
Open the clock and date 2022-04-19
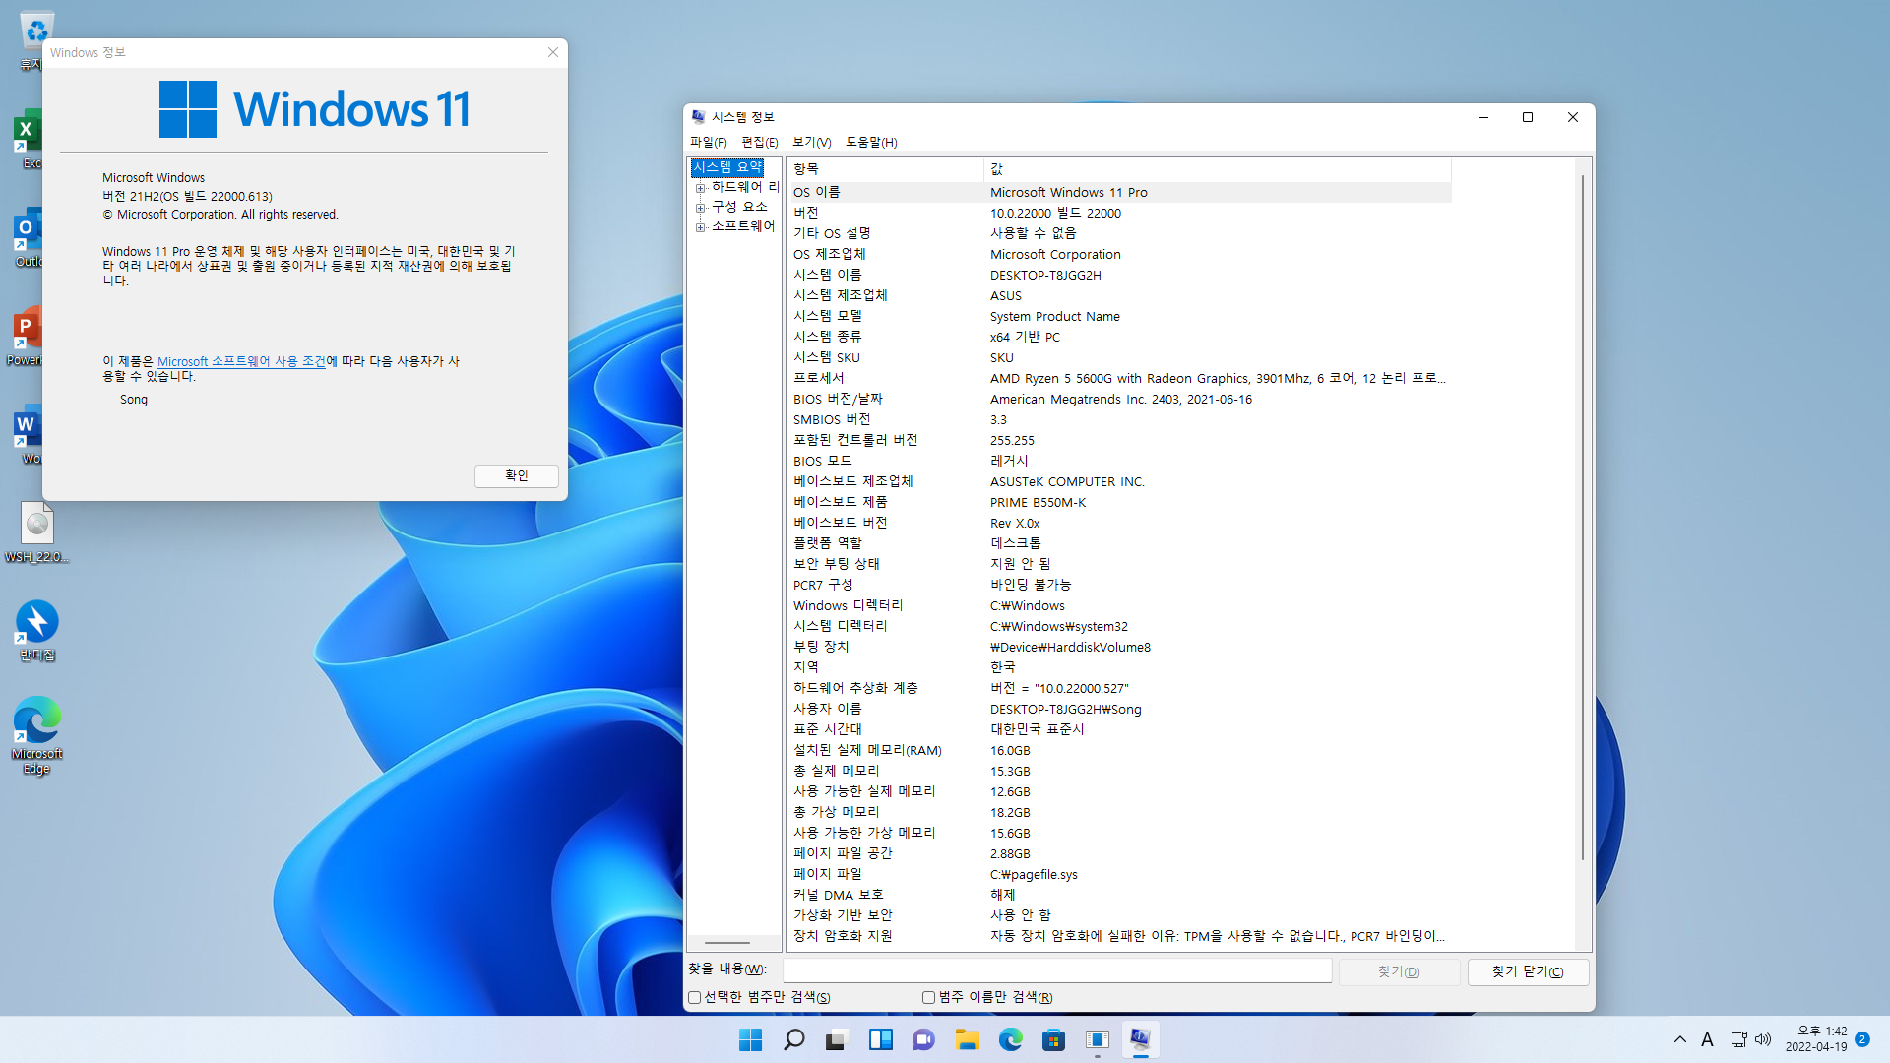coord(1816,1039)
